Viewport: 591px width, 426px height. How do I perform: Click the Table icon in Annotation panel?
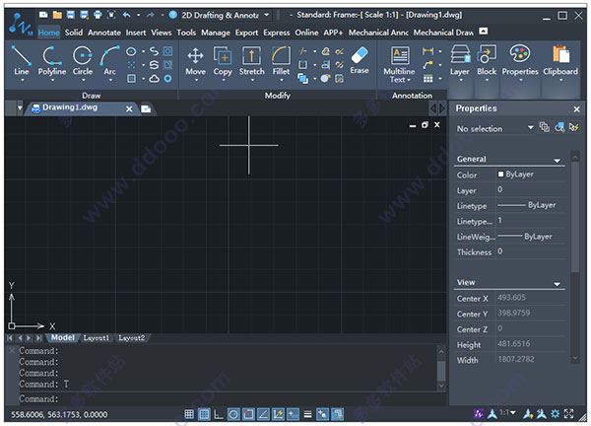[x=427, y=79]
